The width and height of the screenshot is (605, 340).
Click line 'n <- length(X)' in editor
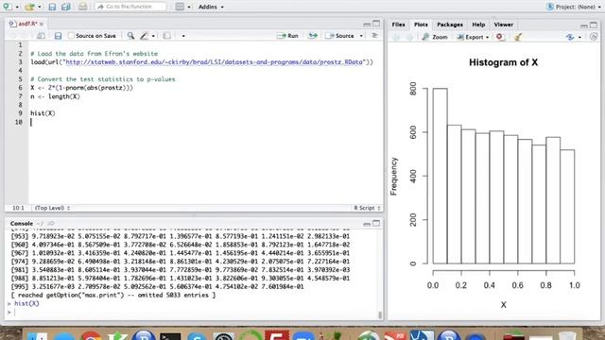click(x=55, y=96)
